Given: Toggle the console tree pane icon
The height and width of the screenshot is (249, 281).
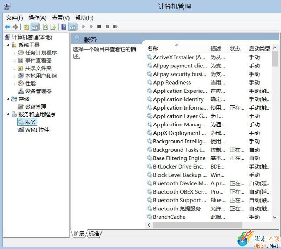Looking at the screenshot, I should 34,27.
